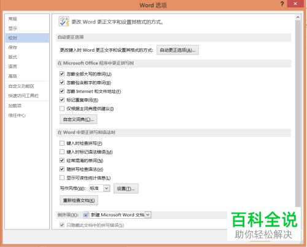Open the 写作风格 dropdown showing 标准
The image size is (307, 247).
[x=99, y=188]
